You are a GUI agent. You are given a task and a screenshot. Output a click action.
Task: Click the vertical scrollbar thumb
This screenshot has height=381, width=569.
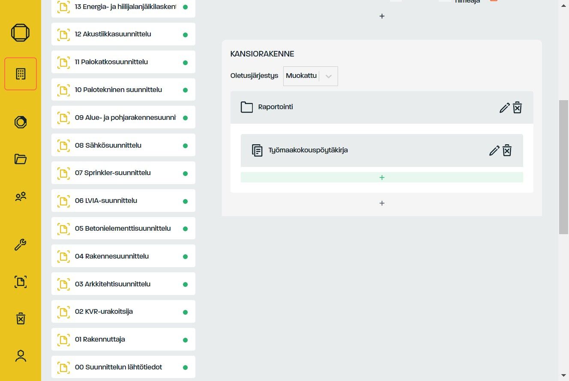click(564, 167)
